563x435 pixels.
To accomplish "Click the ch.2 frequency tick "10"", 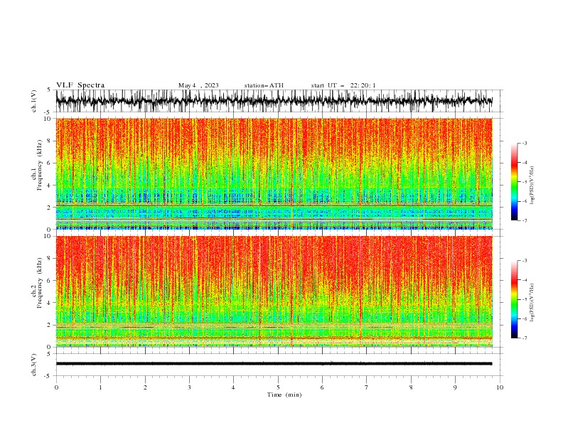I will (48, 236).
